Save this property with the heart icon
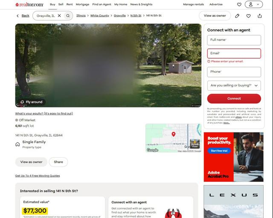 (x=248, y=16)
